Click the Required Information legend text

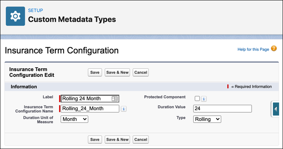coord(252,87)
